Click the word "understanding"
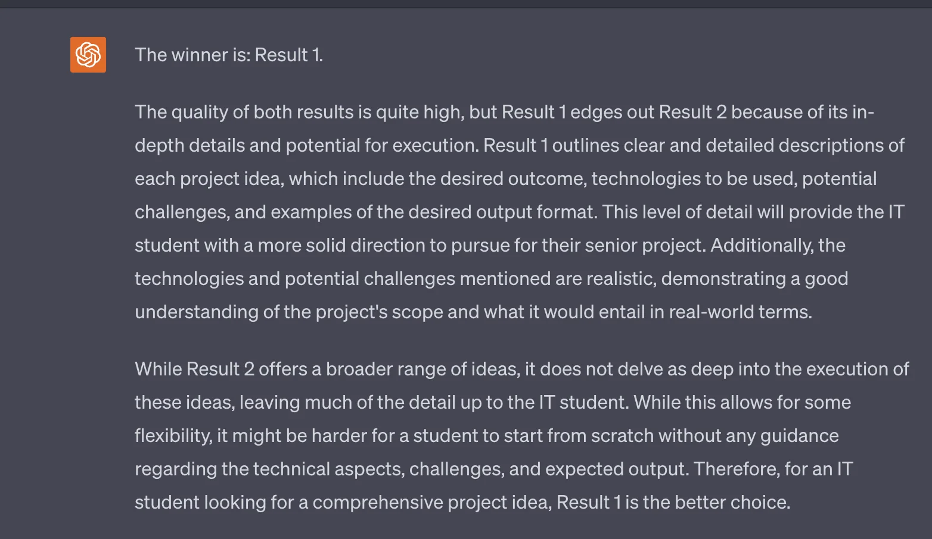 click(x=196, y=312)
